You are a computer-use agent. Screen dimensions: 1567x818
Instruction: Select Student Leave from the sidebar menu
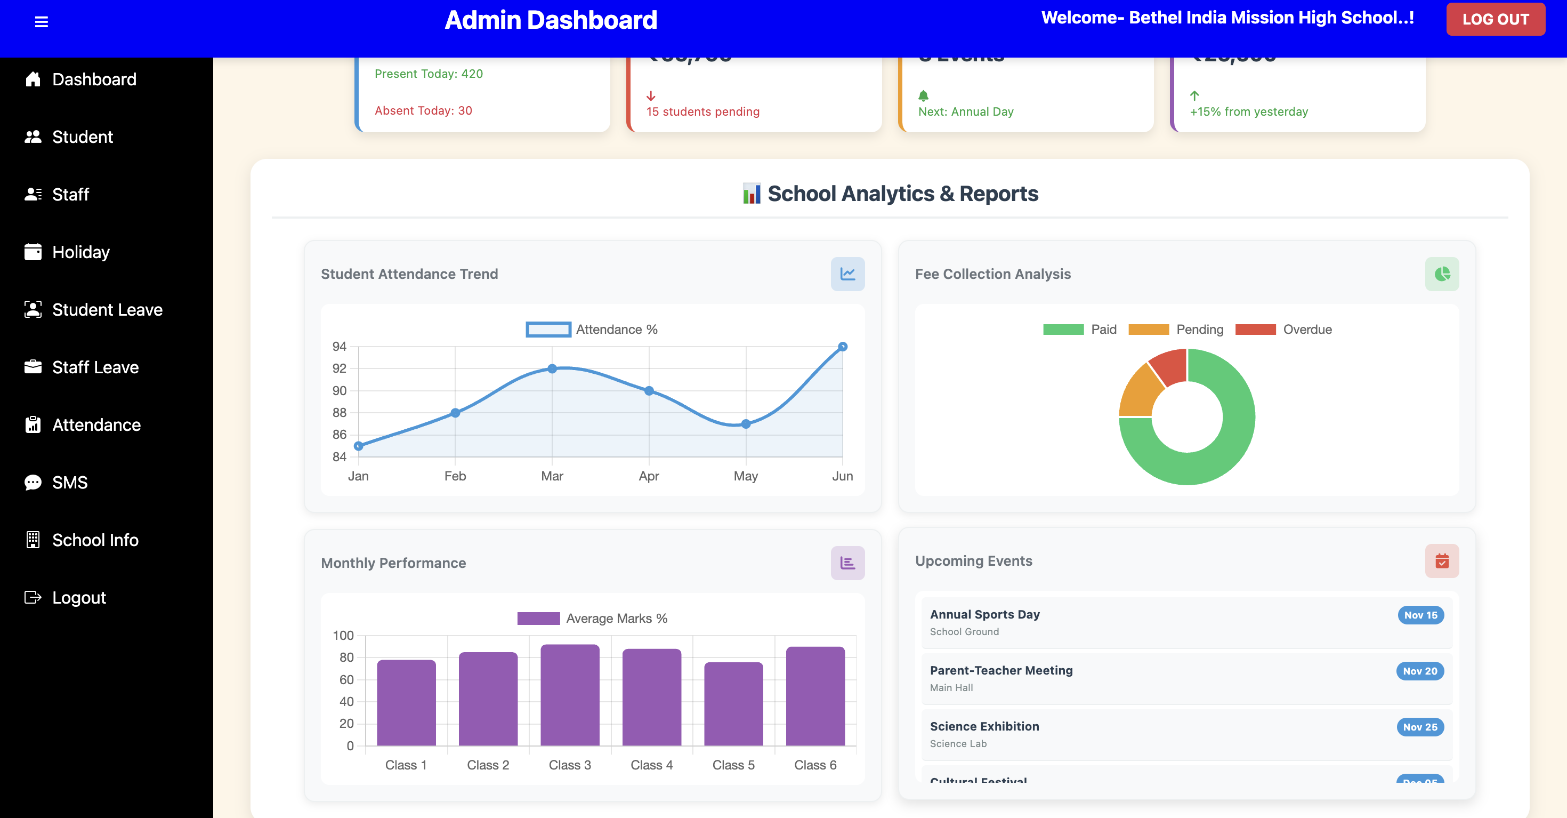point(32,309)
